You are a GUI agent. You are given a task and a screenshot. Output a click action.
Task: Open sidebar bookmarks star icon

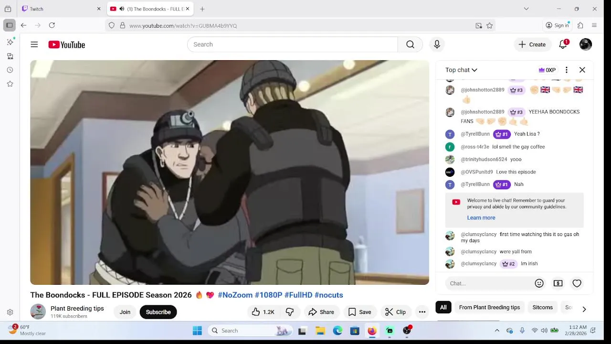click(10, 84)
